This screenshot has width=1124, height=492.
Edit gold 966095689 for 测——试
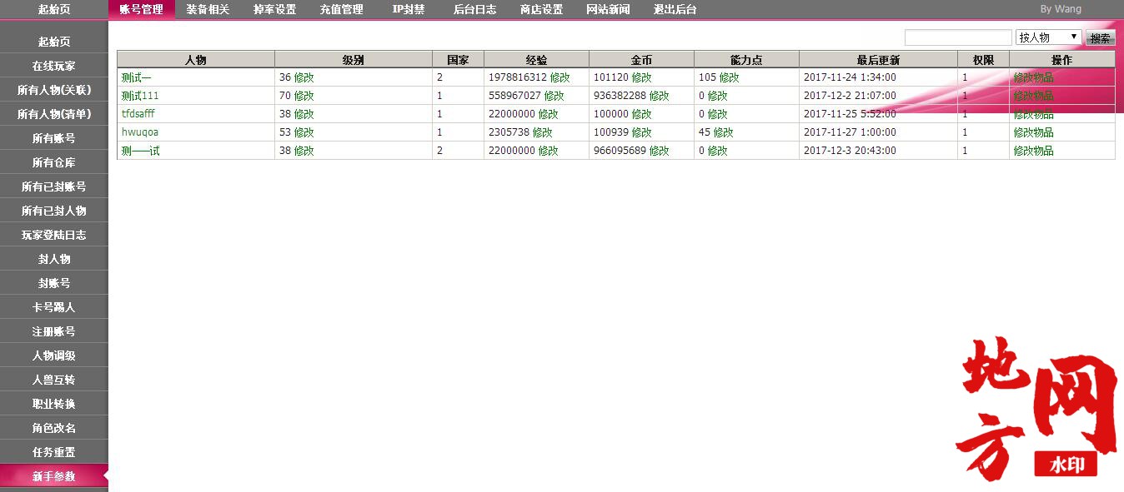click(660, 151)
